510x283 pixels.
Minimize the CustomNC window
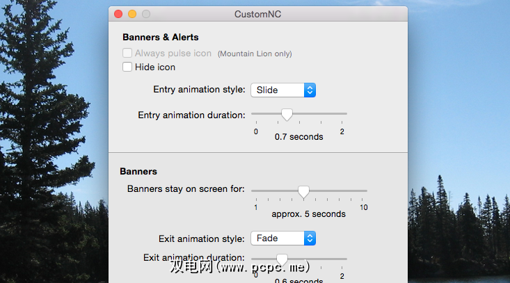click(132, 14)
